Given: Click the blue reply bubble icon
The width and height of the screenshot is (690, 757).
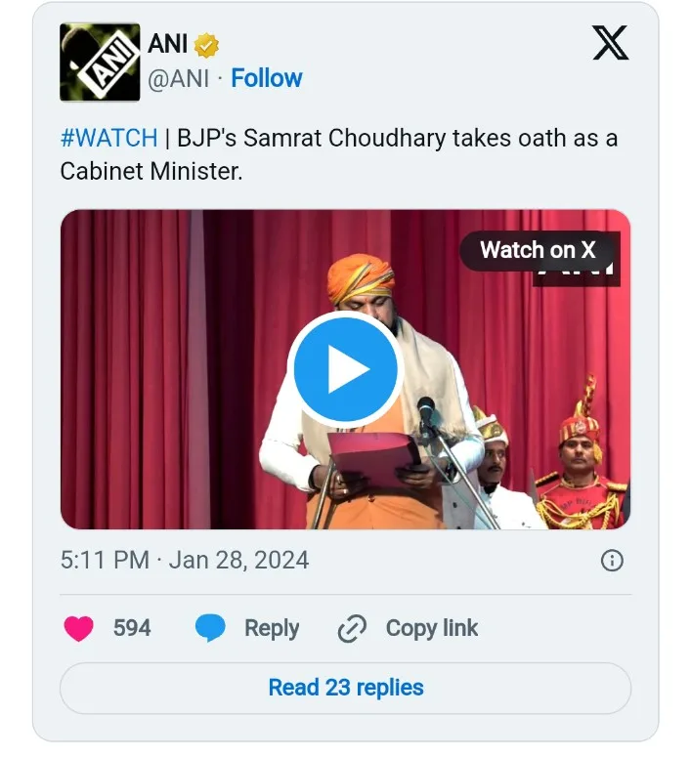Looking at the screenshot, I should pos(210,628).
